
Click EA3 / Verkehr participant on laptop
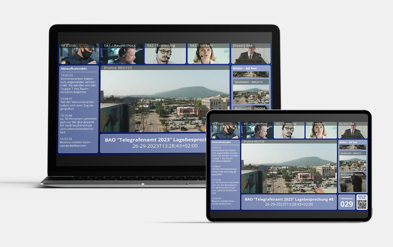point(208,54)
